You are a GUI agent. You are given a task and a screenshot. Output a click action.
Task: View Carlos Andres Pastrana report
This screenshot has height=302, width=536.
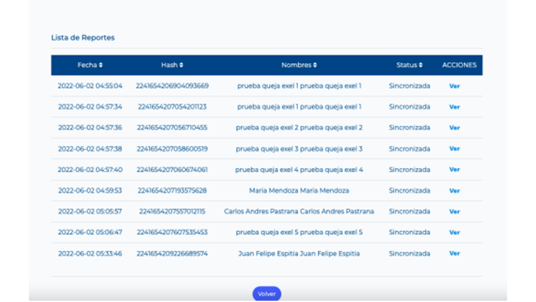click(454, 212)
